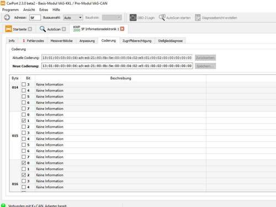Click the CarPort application title icon
The image size is (276, 207).
click(x=3, y=3)
